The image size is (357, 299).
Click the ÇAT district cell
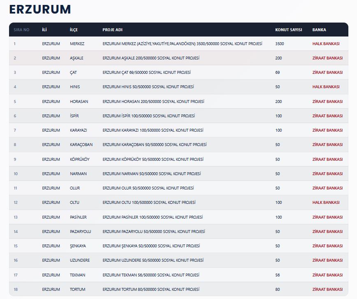coord(73,73)
